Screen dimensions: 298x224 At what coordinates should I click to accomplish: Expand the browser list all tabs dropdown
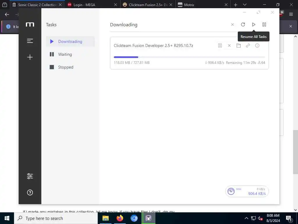245,5
